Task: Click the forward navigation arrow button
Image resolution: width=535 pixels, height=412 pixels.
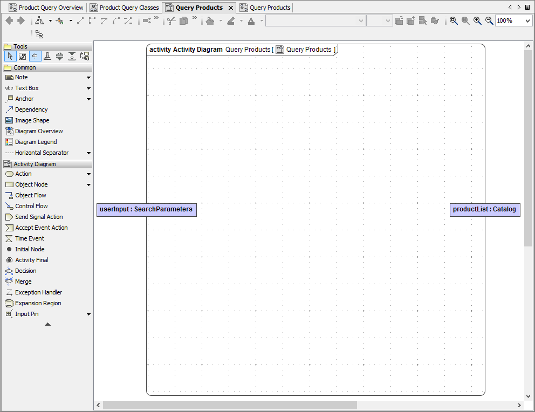Action: coord(20,20)
